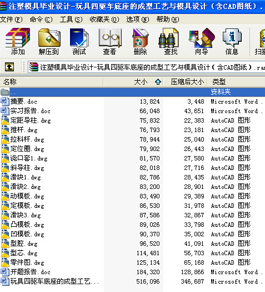Click the AutoCAD icon of 拉料杆.dwg
The height and width of the screenshot is (292, 265).
click(x=5, y=139)
